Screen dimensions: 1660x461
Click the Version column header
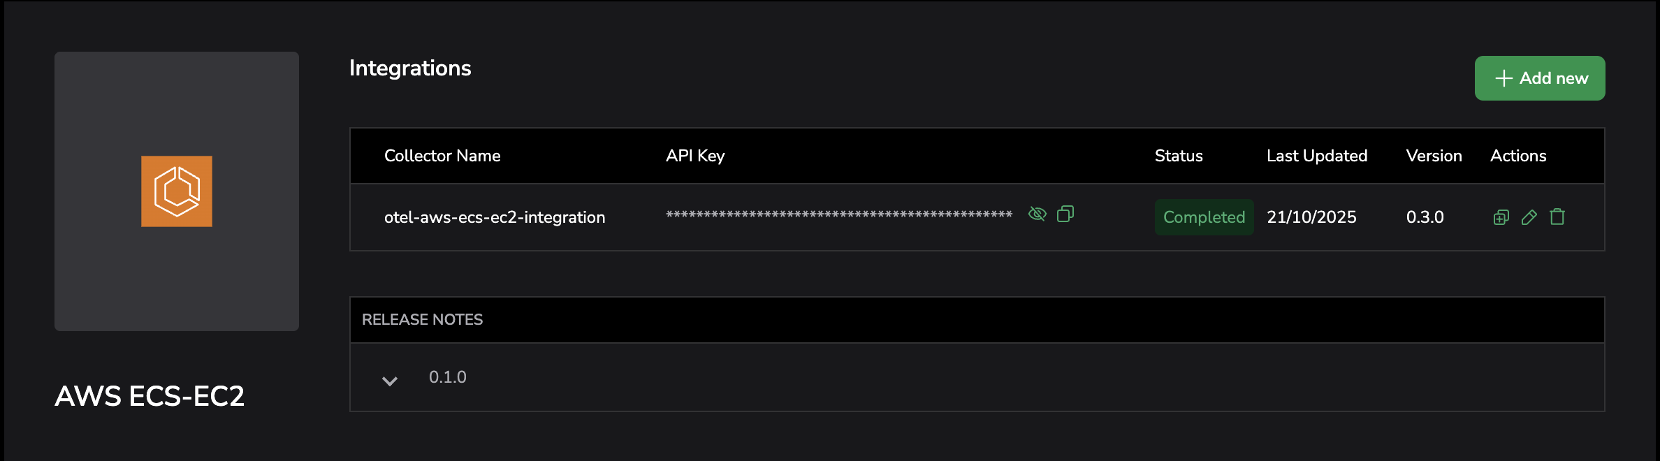(x=1434, y=156)
